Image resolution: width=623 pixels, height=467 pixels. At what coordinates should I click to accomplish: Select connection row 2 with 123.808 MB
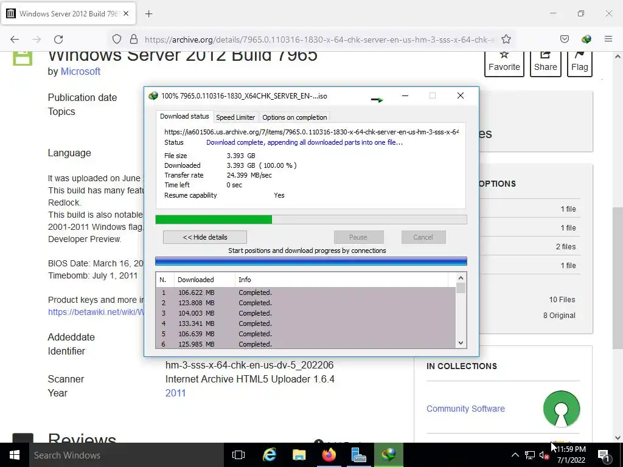pos(306,303)
